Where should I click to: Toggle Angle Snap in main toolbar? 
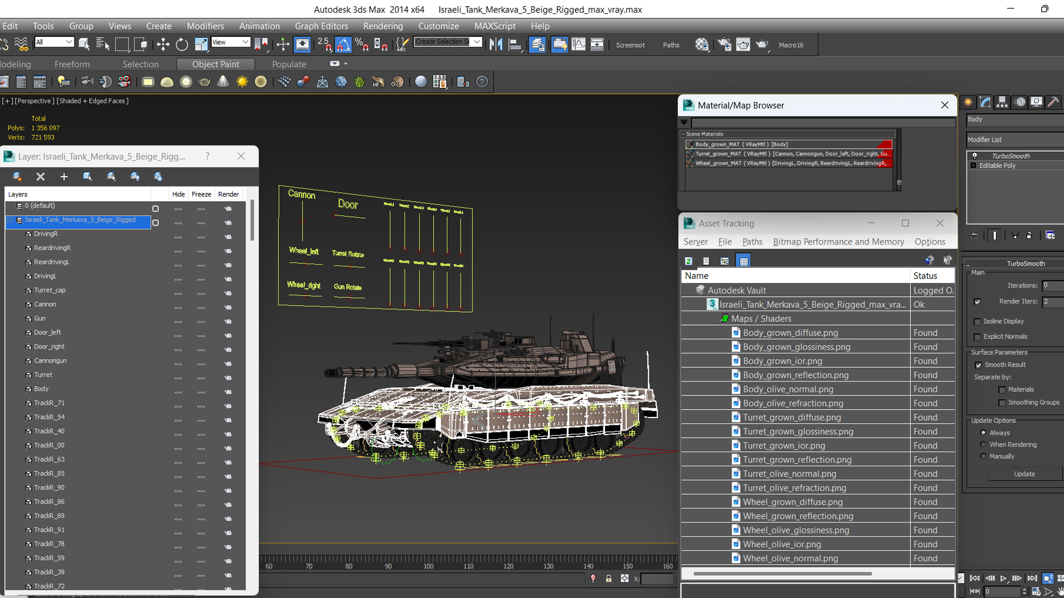click(x=343, y=45)
